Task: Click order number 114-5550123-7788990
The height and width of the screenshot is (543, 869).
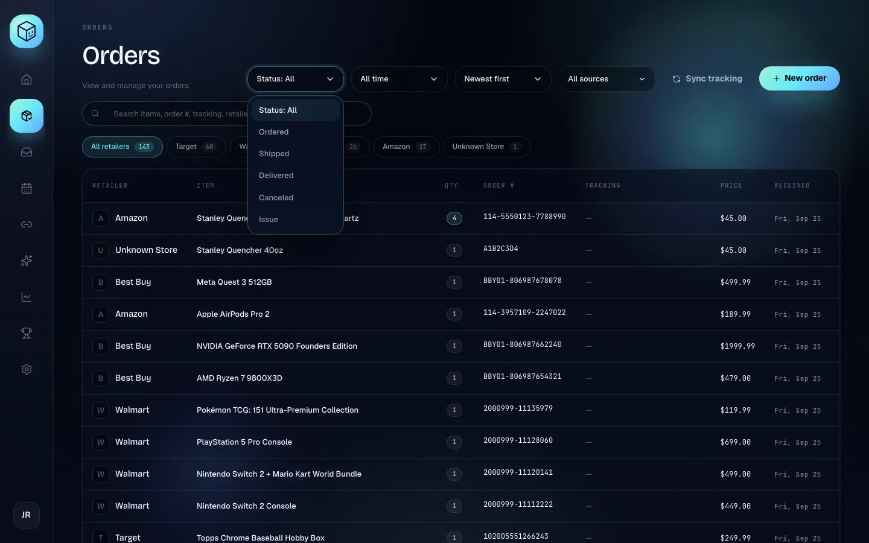Action: 524,217
